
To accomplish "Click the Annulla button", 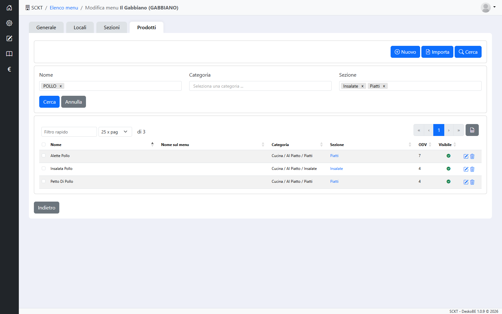I will click(x=73, y=102).
